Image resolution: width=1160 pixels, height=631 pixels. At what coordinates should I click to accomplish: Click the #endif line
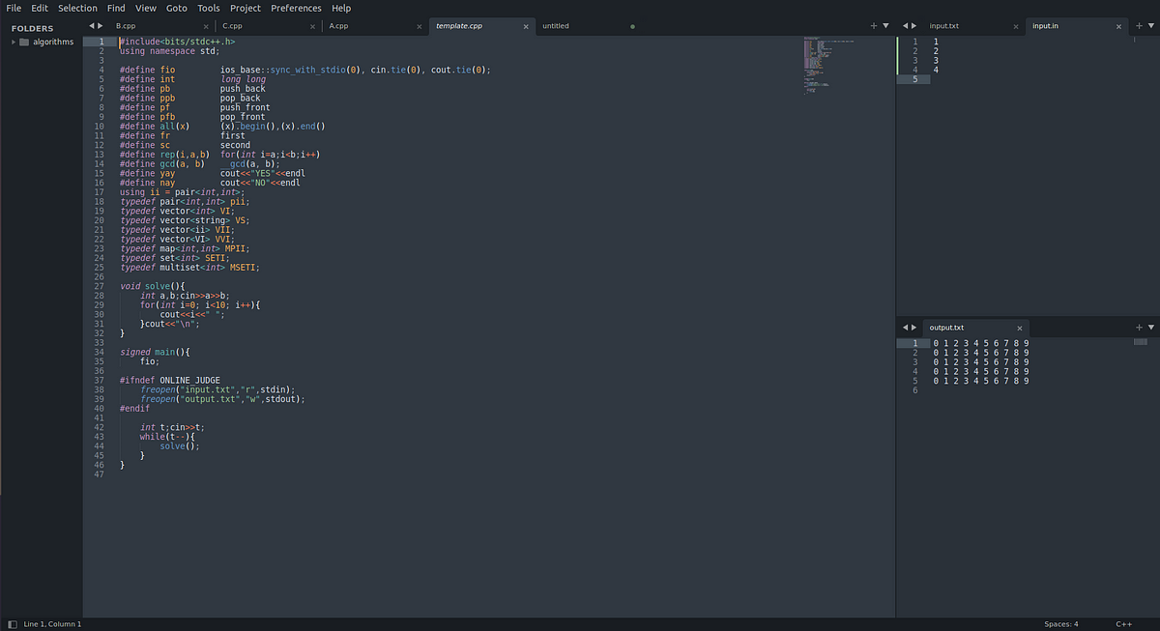[x=134, y=408]
